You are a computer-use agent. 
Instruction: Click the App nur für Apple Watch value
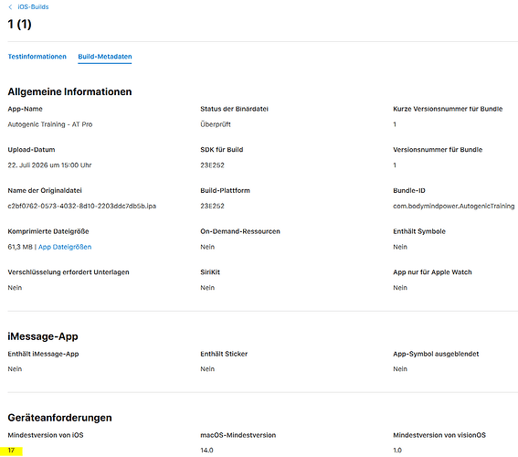click(400, 288)
